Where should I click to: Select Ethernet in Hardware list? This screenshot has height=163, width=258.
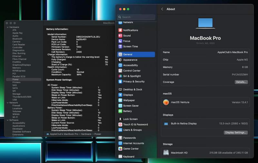[x=17, y=56]
